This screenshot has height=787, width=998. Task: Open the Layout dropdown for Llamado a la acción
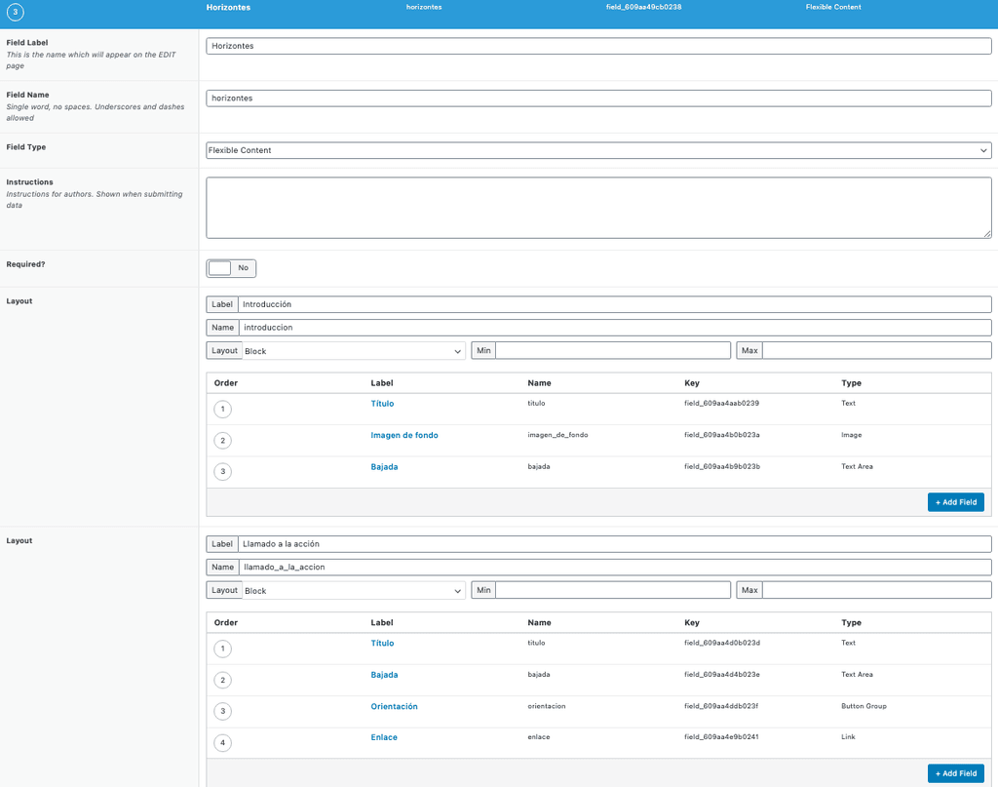351,589
